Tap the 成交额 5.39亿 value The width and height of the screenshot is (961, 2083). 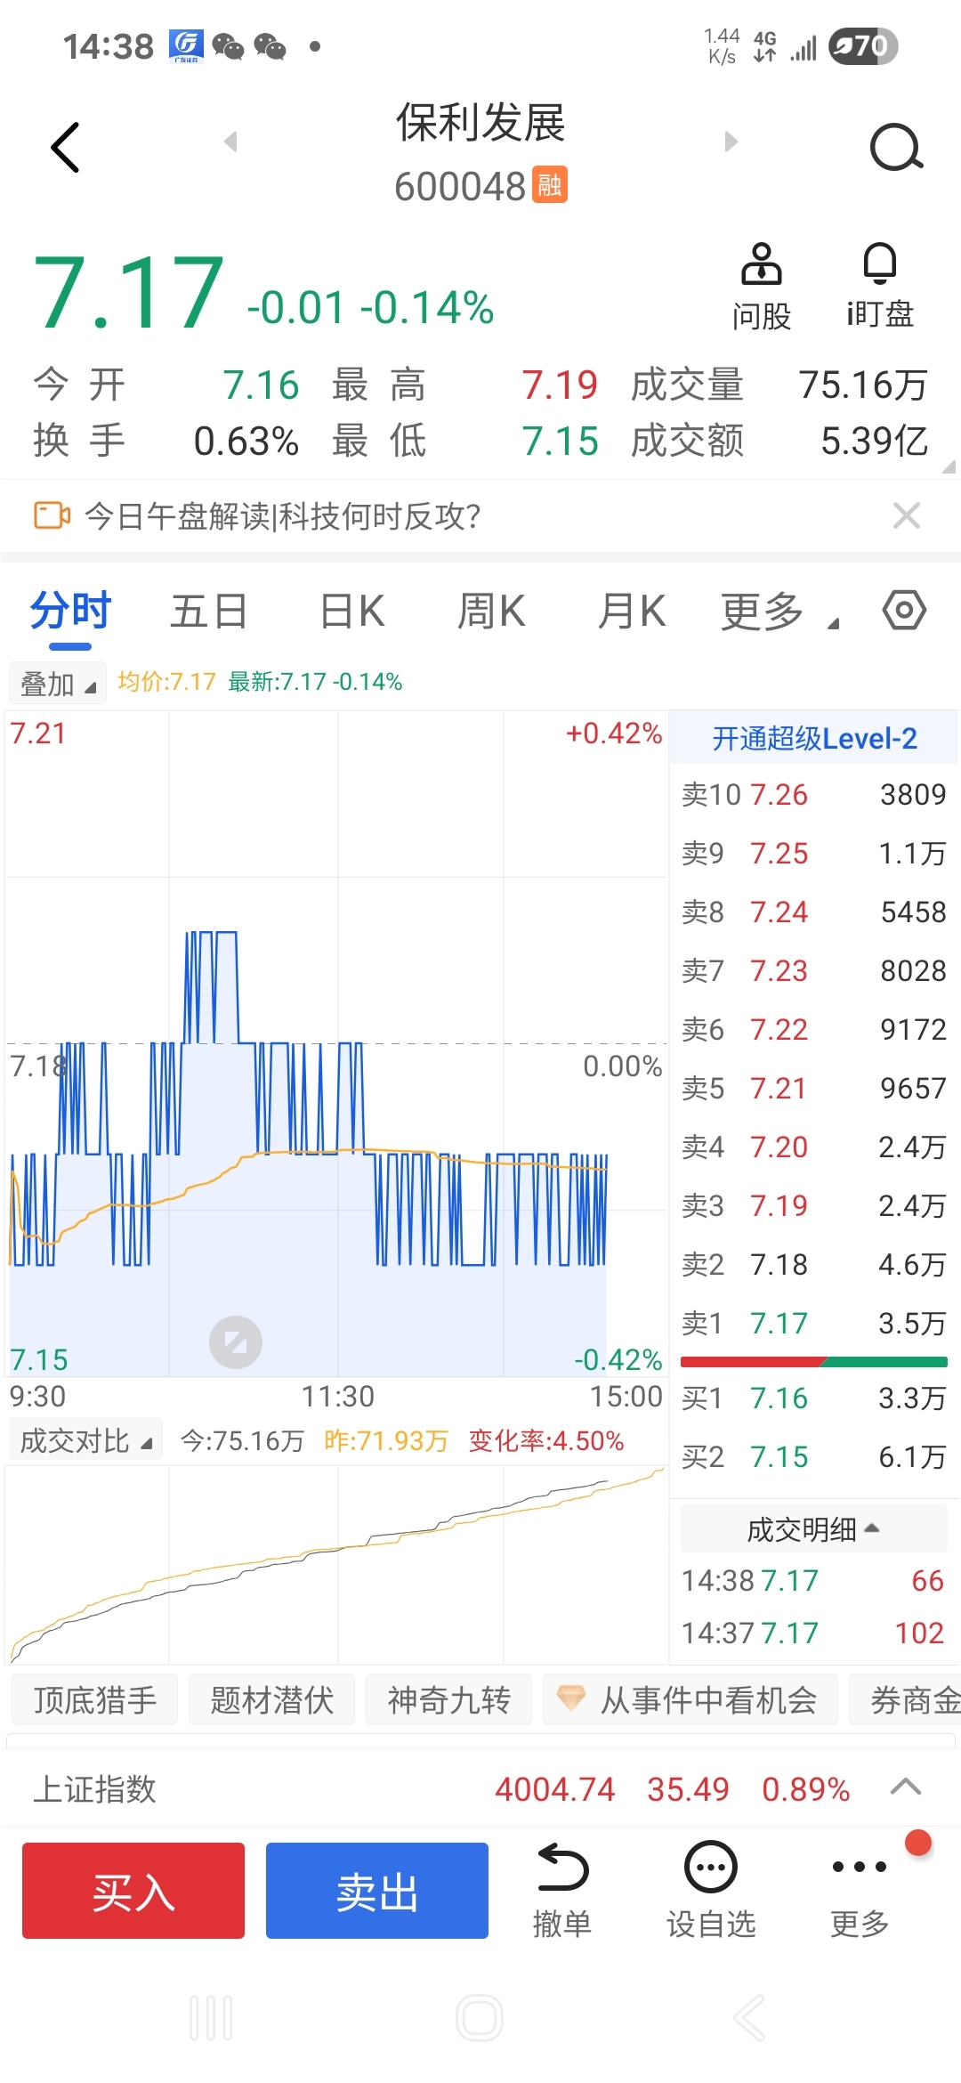tap(874, 440)
